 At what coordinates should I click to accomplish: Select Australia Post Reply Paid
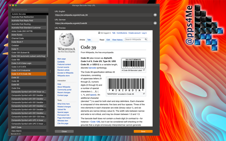(x=29, y=20)
